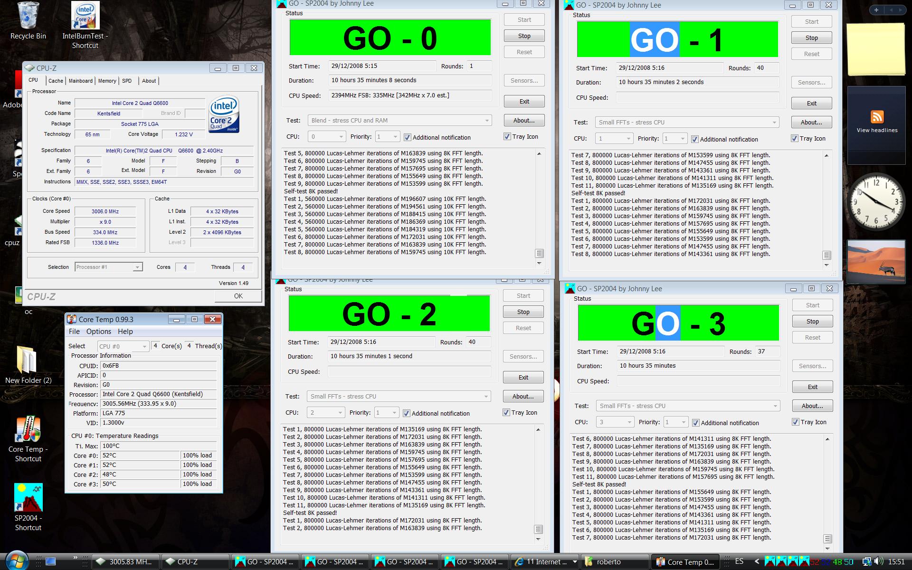
Task: Switch to SPD tab in CPU-Z
Action: coord(127,81)
